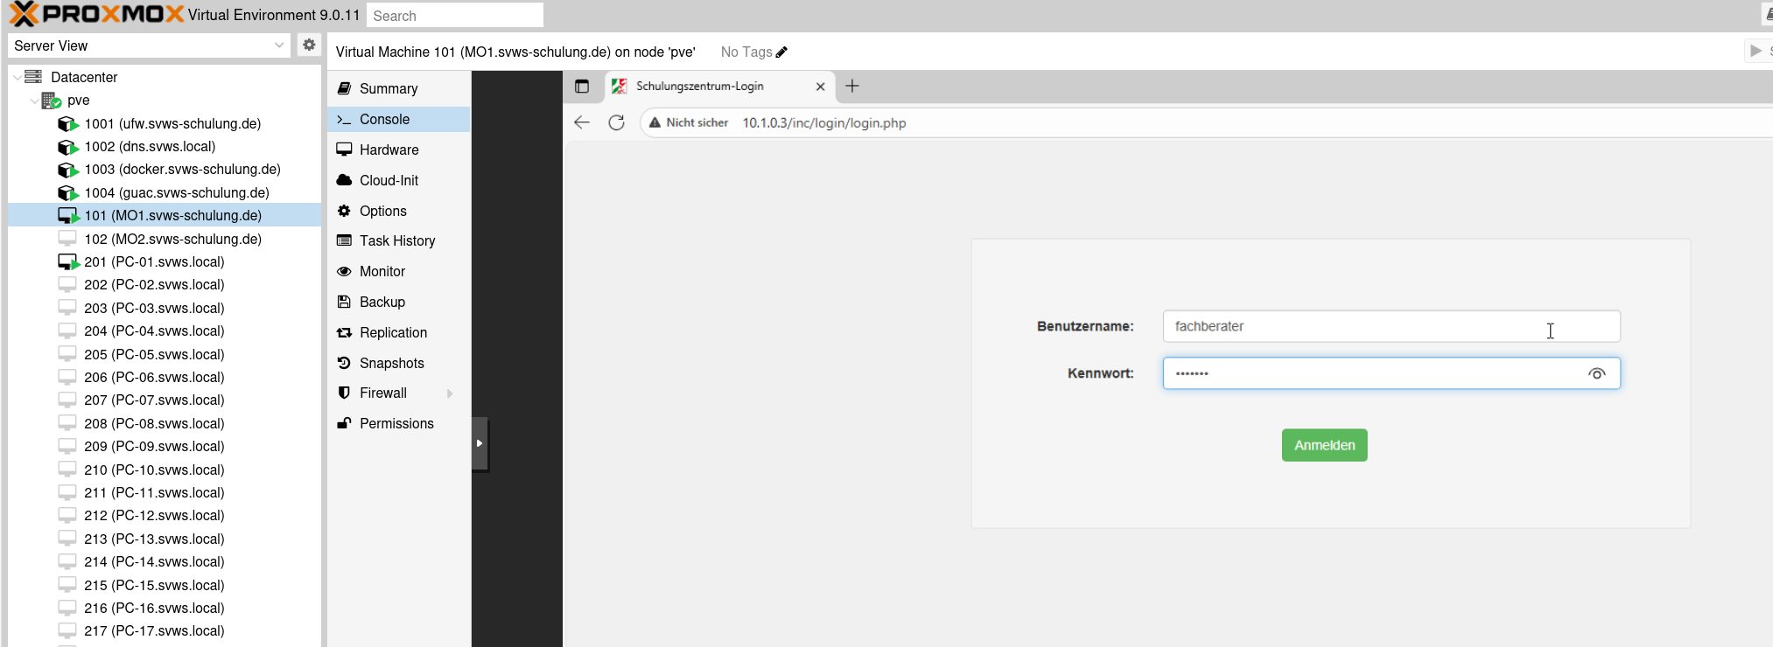The height and width of the screenshot is (647, 1773).
Task: Click the Task History list icon
Action: [x=344, y=240]
